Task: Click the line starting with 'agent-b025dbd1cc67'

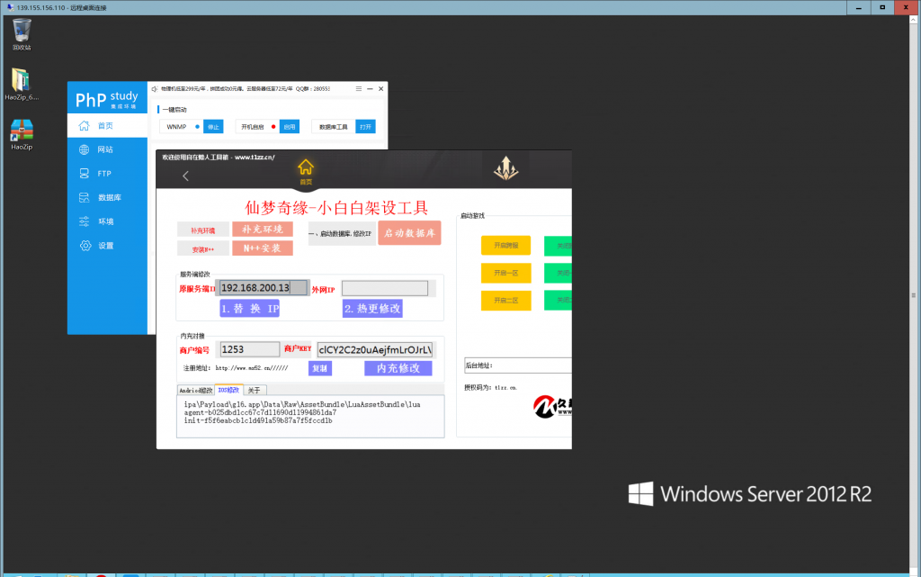Action: (260, 412)
